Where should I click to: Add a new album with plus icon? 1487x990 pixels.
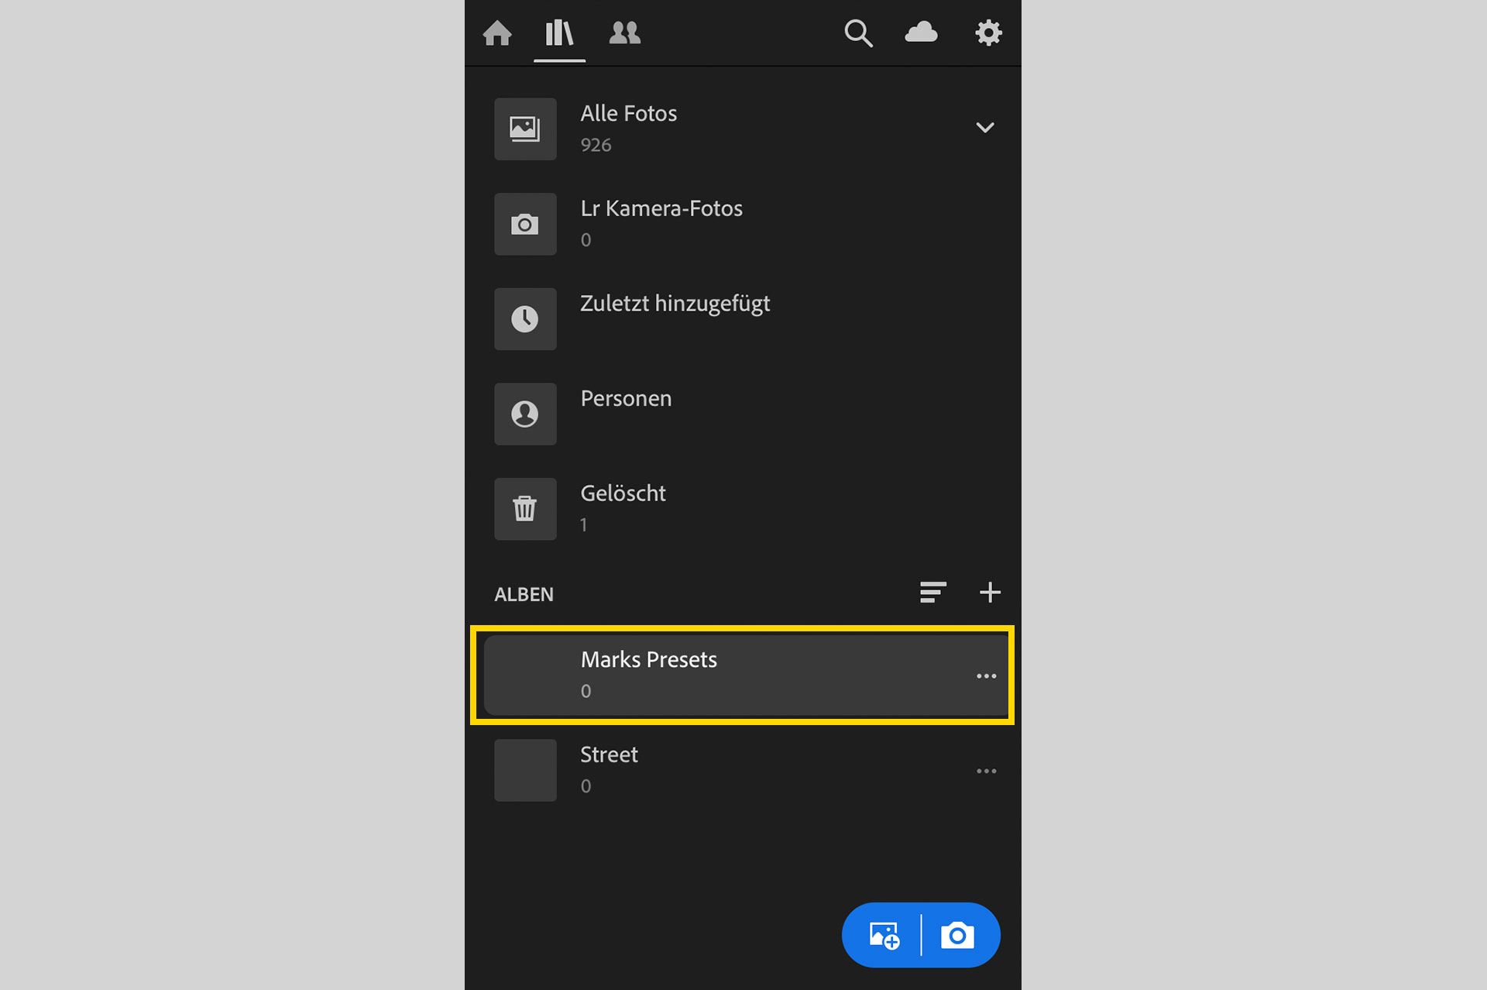(x=990, y=593)
